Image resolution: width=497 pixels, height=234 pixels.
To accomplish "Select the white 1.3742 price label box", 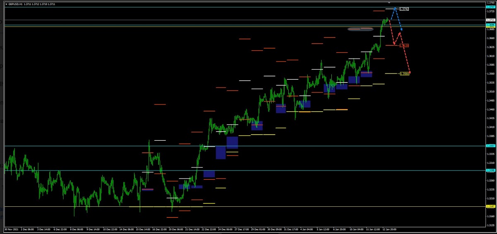I will tap(404, 9).
